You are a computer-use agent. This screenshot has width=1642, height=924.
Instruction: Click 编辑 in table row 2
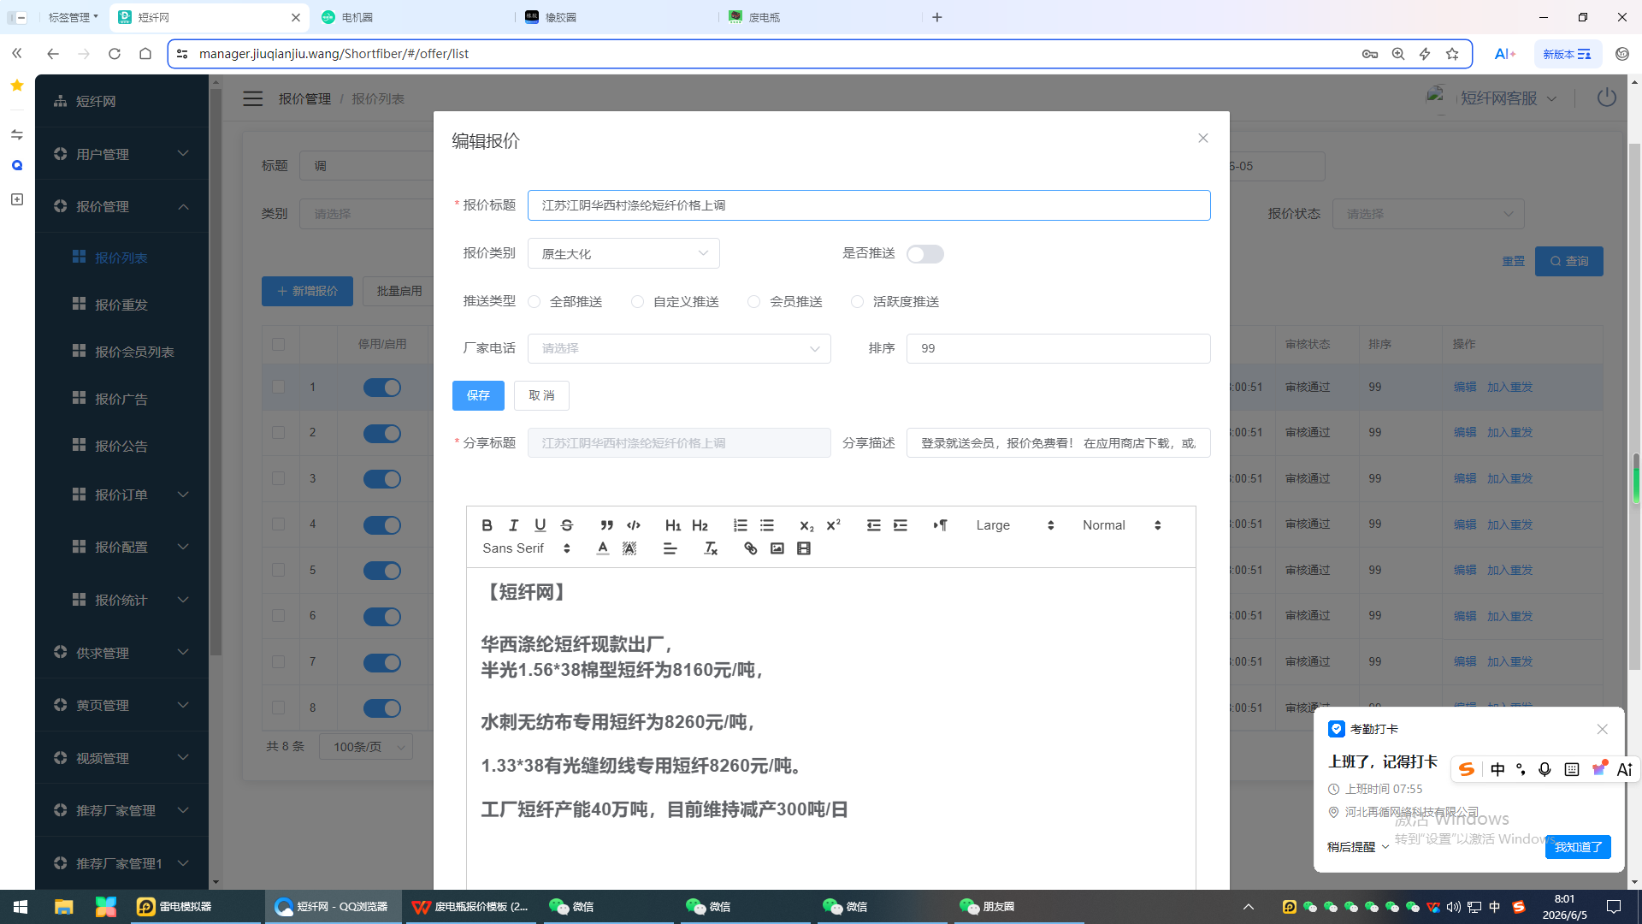(x=1465, y=433)
